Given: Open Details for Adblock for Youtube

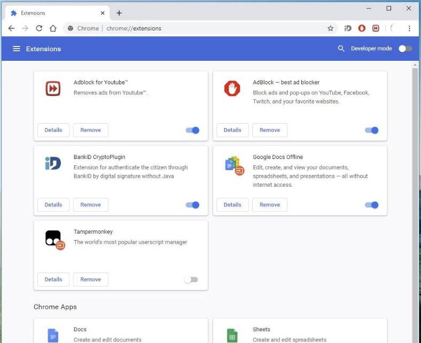Looking at the screenshot, I should [53, 130].
